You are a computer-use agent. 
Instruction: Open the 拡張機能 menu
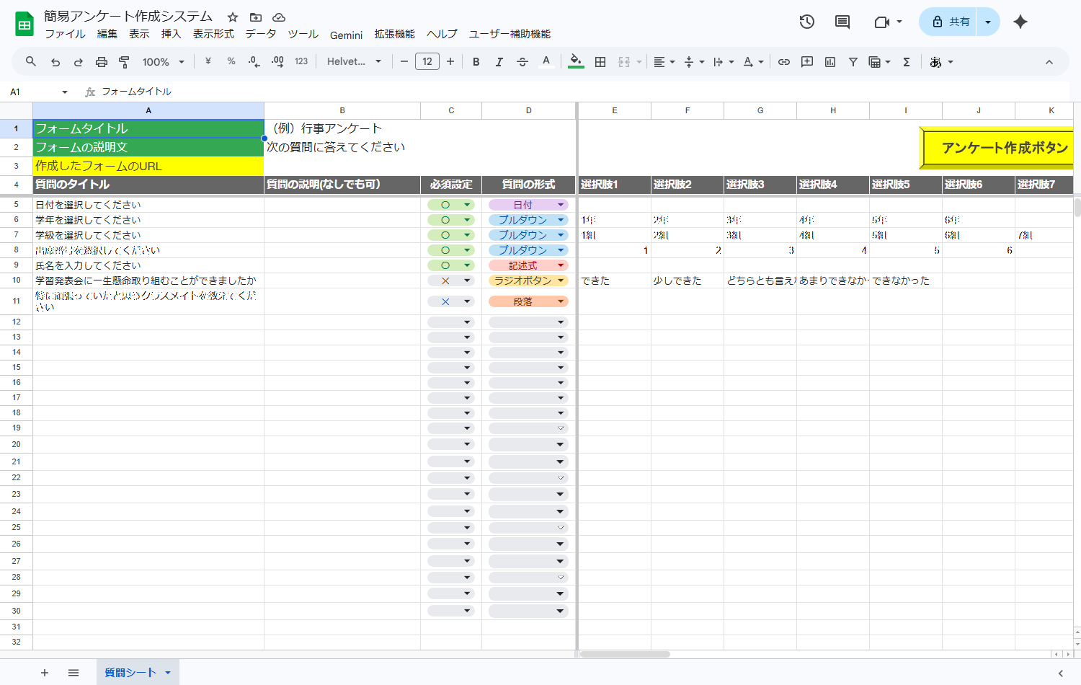tap(395, 34)
